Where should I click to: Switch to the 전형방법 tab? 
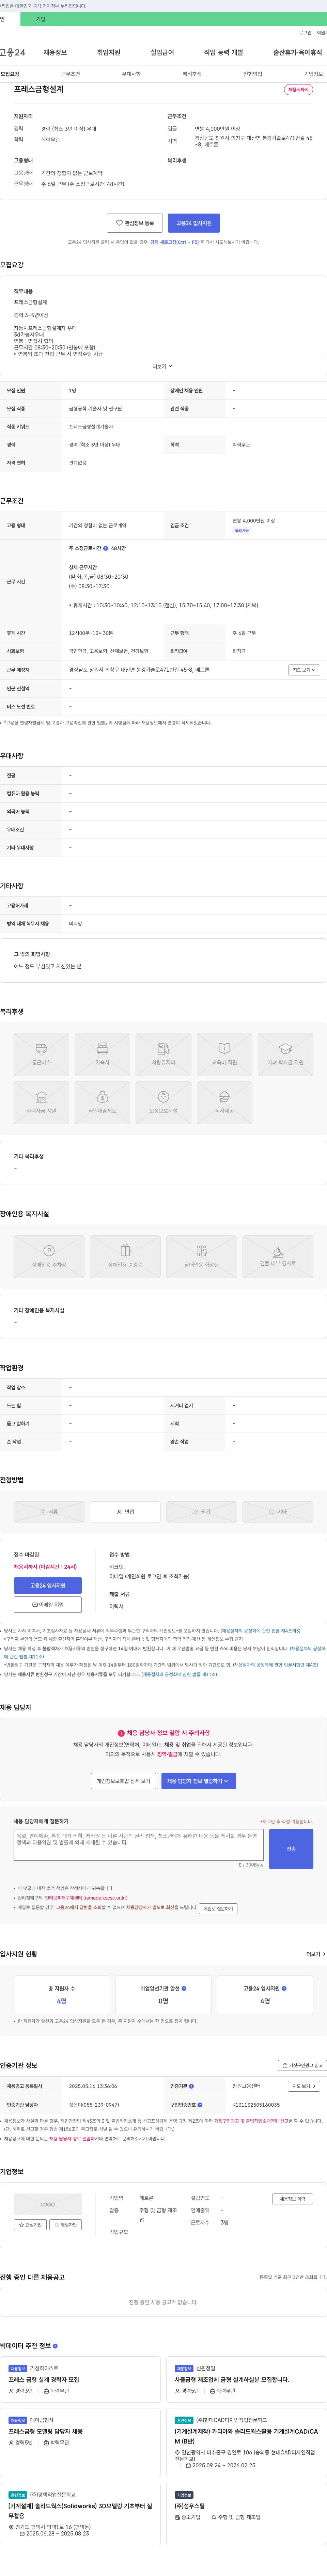253,74
